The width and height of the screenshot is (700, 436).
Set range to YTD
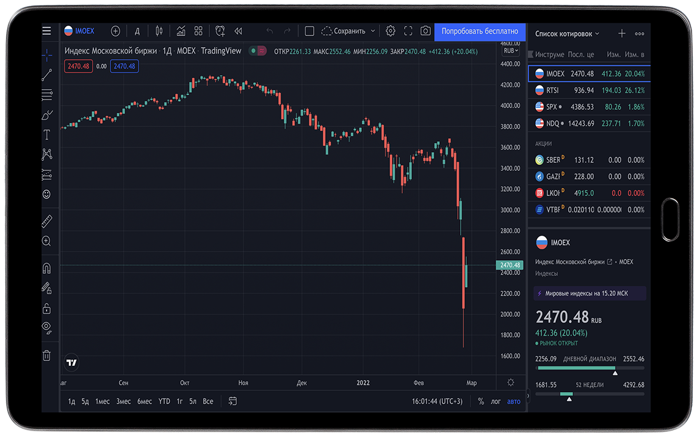point(164,401)
